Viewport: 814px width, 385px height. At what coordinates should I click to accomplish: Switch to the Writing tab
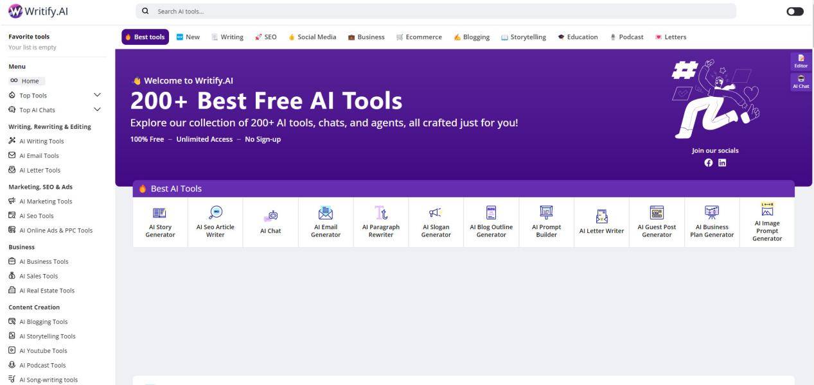click(x=227, y=37)
